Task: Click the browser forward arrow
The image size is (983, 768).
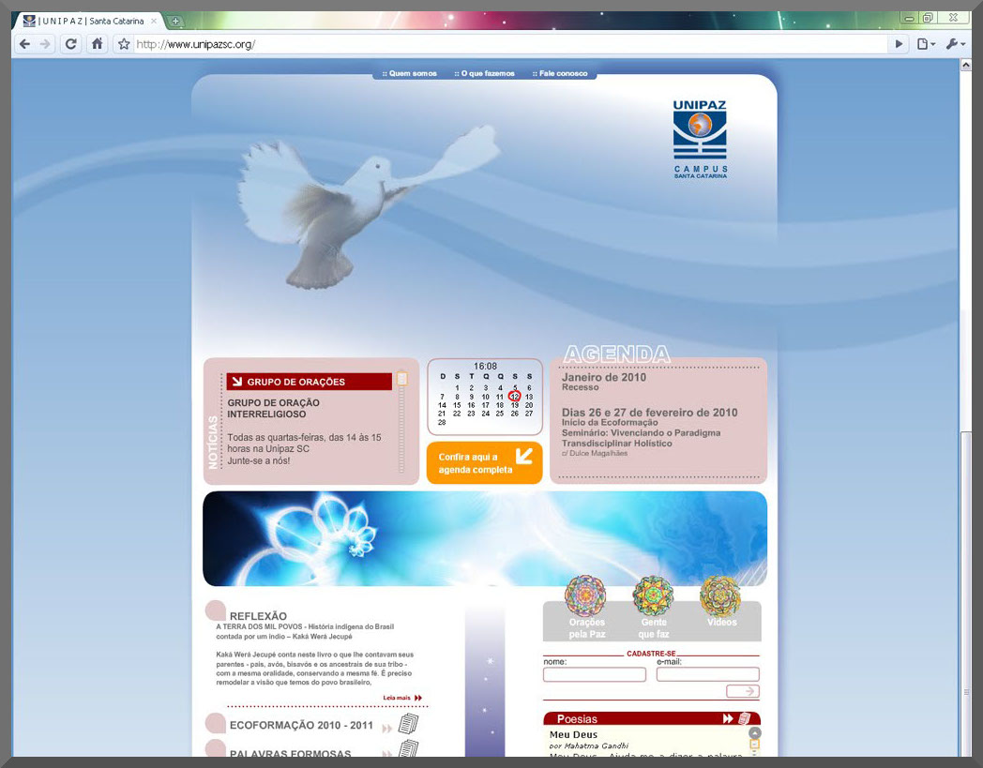Action: [x=45, y=44]
